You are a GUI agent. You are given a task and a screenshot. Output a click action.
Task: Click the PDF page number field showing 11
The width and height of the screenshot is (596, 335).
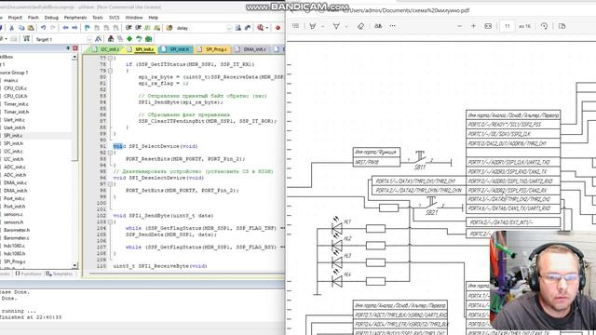point(507,26)
